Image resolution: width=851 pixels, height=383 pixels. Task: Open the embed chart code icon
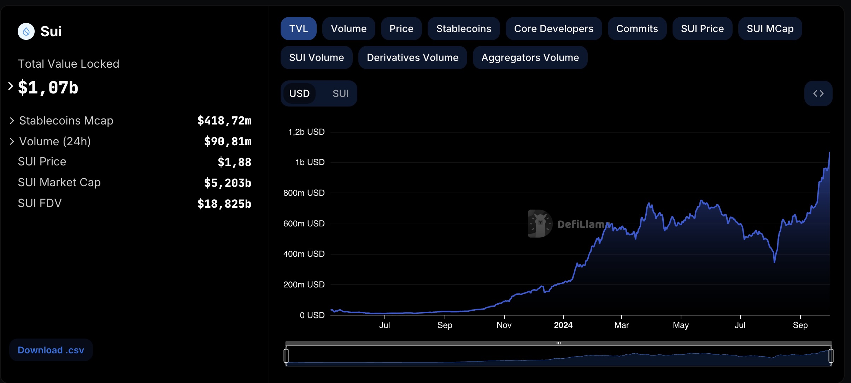click(x=818, y=93)
